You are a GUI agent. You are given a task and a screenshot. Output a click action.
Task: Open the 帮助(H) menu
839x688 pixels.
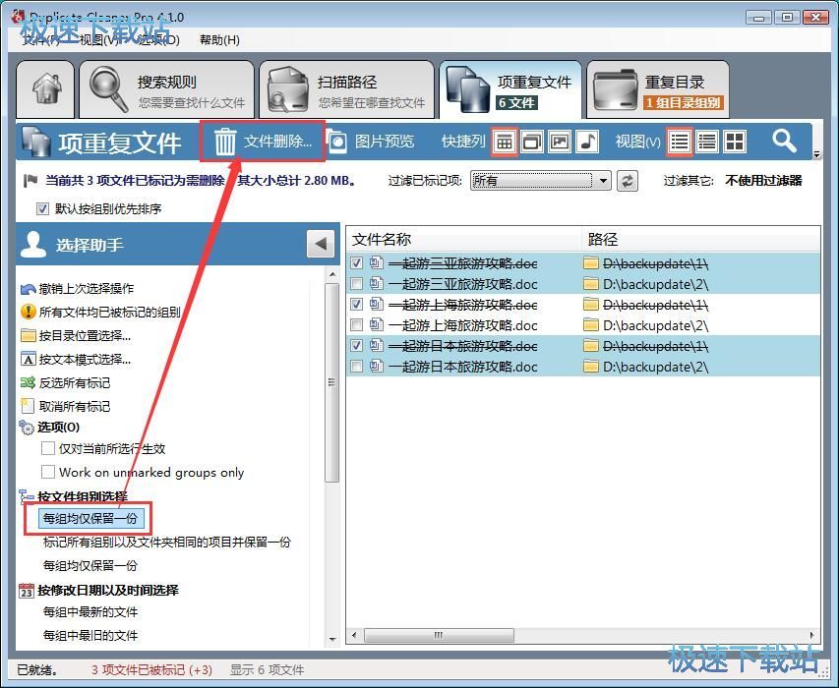tap(219, 40)
